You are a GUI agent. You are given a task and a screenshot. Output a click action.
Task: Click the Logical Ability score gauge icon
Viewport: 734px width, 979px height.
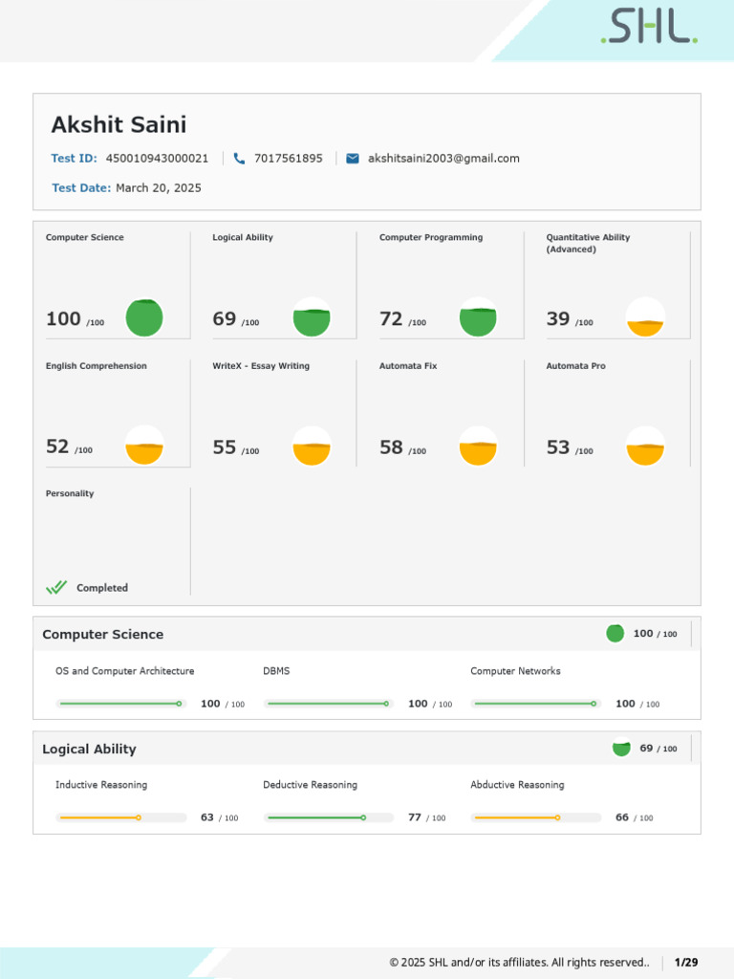(x=312, y=317)
